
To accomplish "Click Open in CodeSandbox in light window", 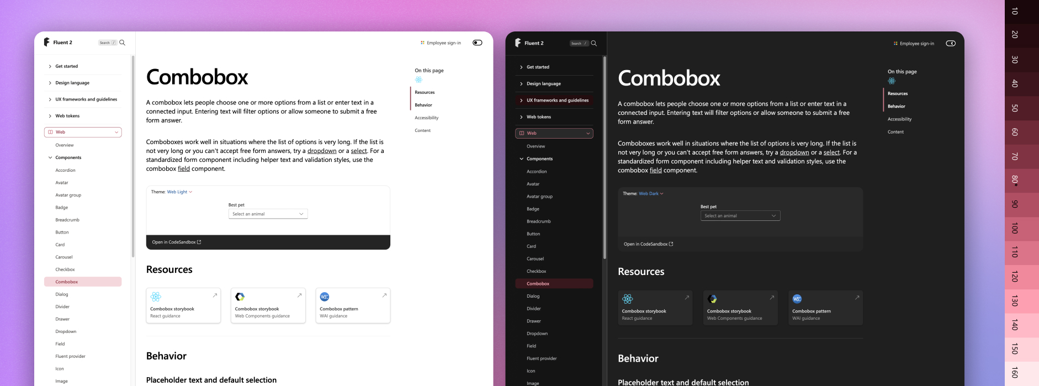I will click(x=177, y=242).
